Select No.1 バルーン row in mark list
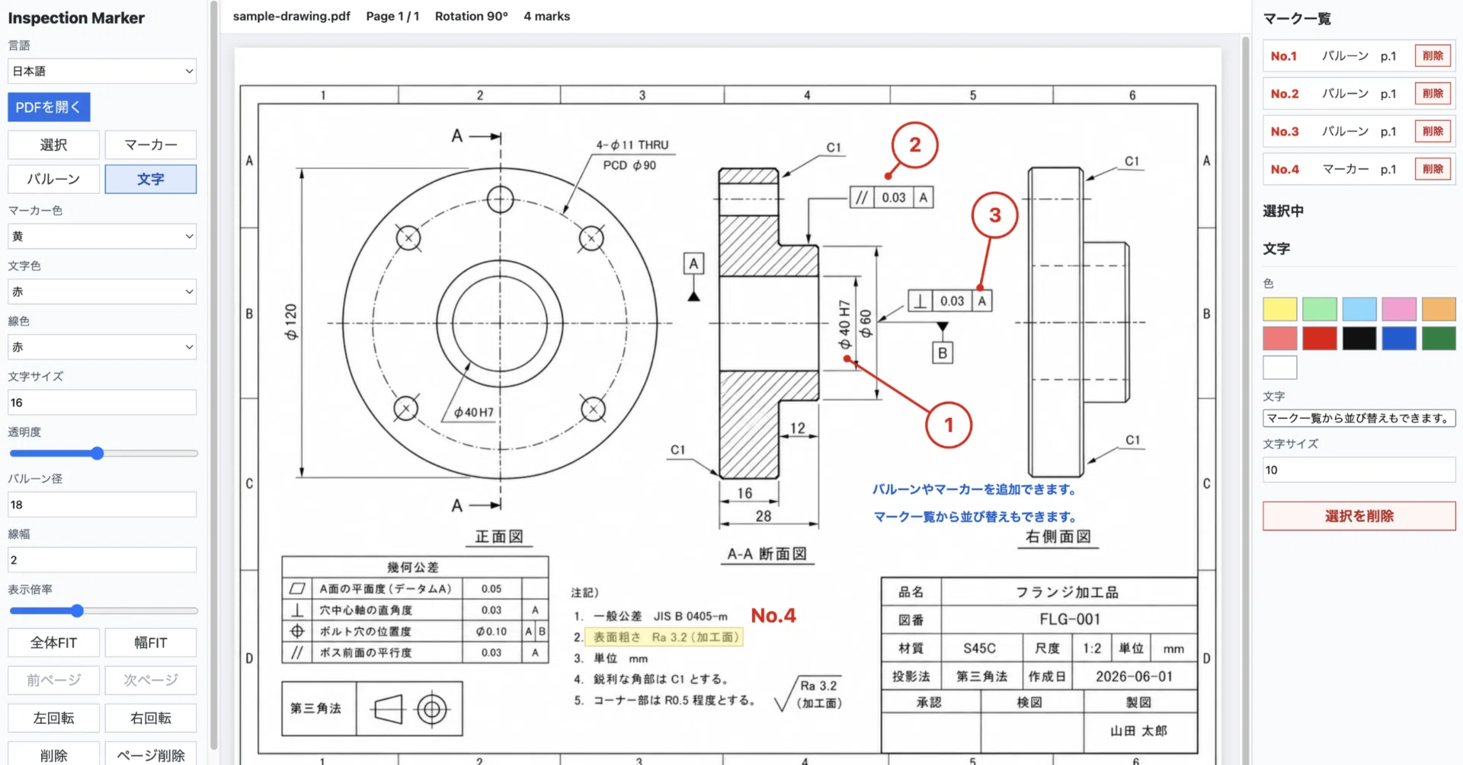Image resolution: width=1463 pixels, height=765 pixels. click(1359, 56)
